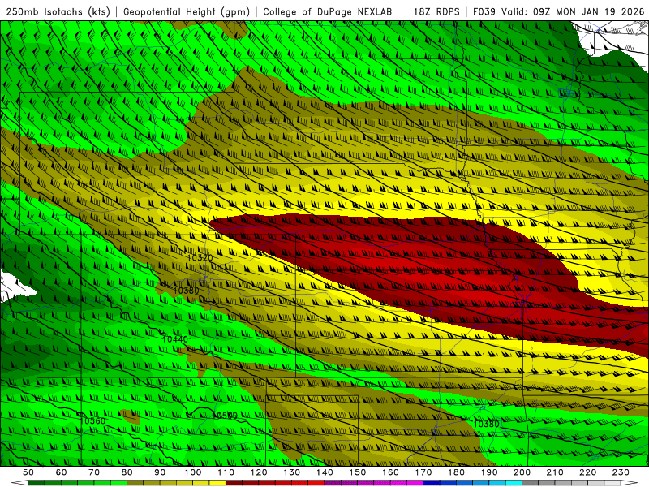Image resolution: width=649 pixels, height=487 pixels.
Task: Click the 170 value on the color scale
Action: (423, 472)
